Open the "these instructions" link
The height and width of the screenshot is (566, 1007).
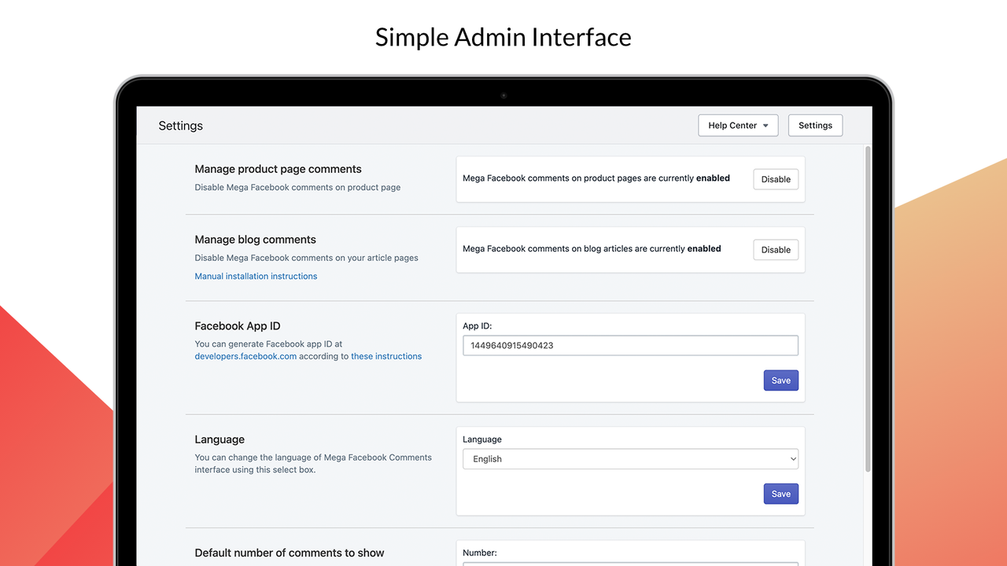pyautogui.click(x=385, y=356)
